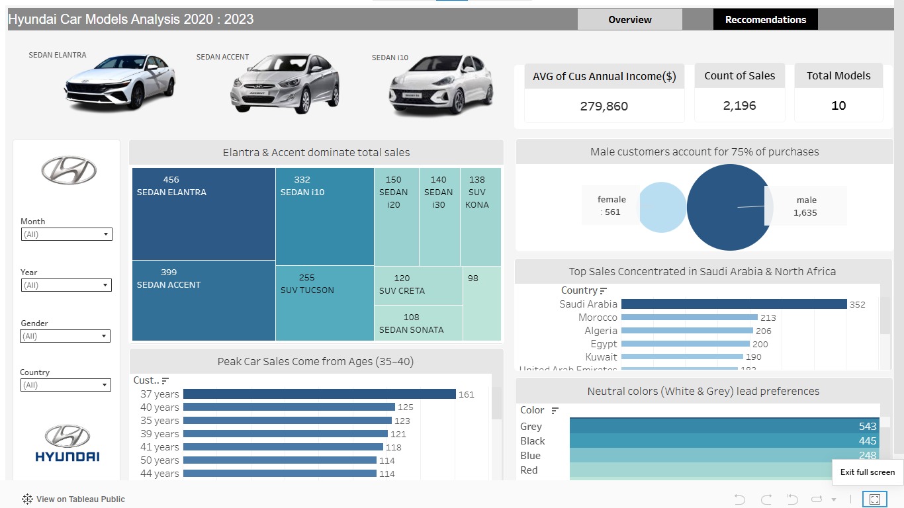Switch to the Overview tab
Image resolution: width=904 pixels, height=508 pixels.
click(x=630, y=20)
